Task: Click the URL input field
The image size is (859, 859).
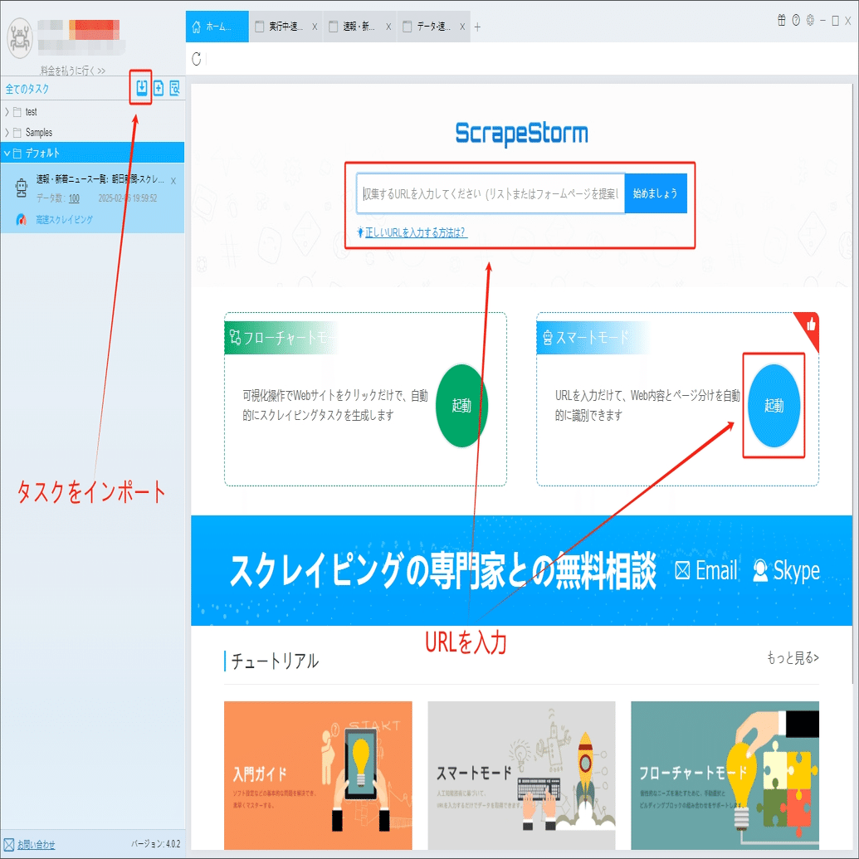Action: (491, 193)
